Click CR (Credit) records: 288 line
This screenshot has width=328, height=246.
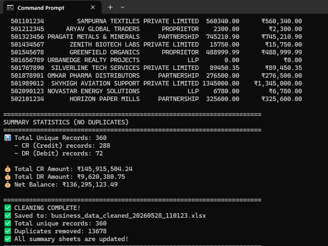tap(62, 146)
